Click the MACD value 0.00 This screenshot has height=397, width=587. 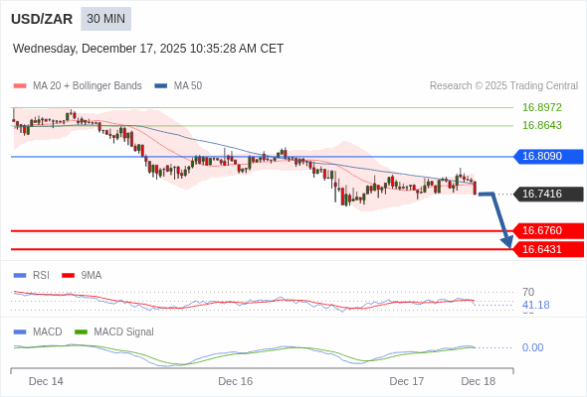click(532, 347)
